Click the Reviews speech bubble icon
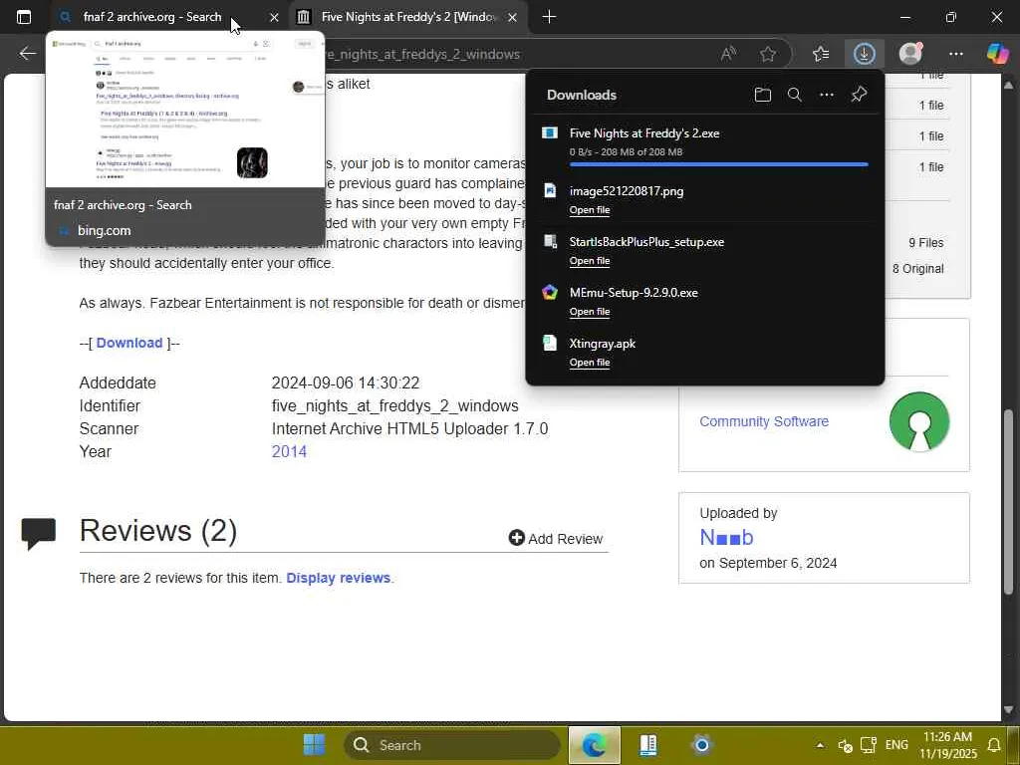Image resolution: width=1020 pixels, height=765 pixels. click(x=39, y=533)
